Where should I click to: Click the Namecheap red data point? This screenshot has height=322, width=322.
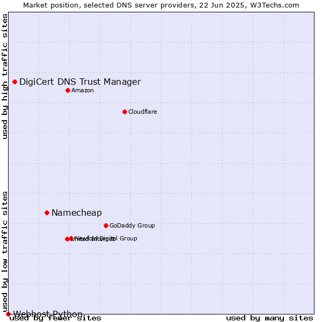47,213
